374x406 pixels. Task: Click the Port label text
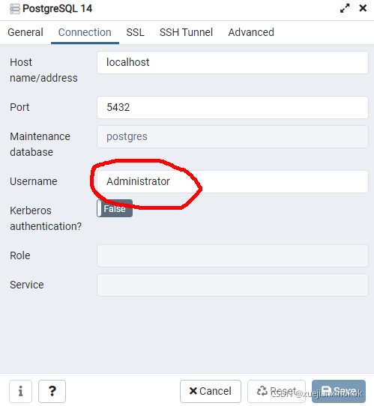click(19, 107)
